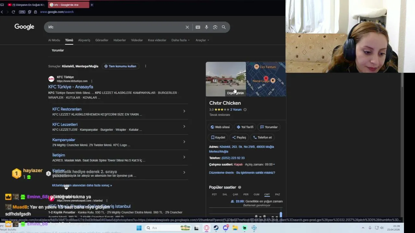Expand the Kampanyalar sitelink chevron
The width and height of the screenshot is (415, 233).
(x=184, y=142)
